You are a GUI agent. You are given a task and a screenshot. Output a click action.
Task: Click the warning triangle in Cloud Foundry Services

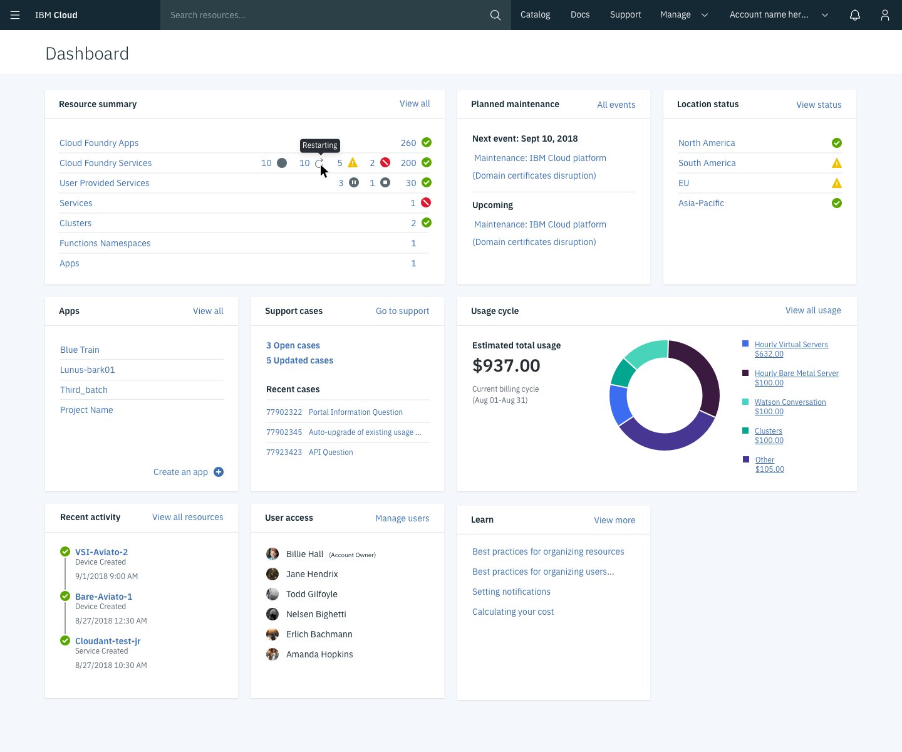pyautogui.click(x=353, y=163)
